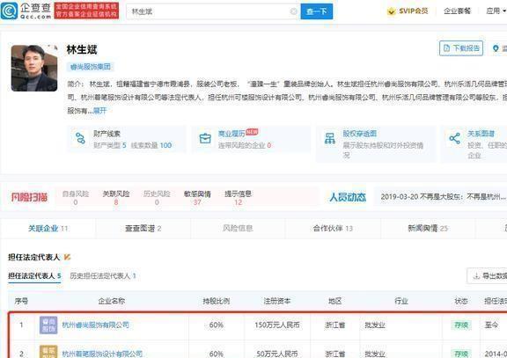Viewport: 507px width, 358px height.
Task: Clear the search box with the X icon
Action: click(294, 11)
